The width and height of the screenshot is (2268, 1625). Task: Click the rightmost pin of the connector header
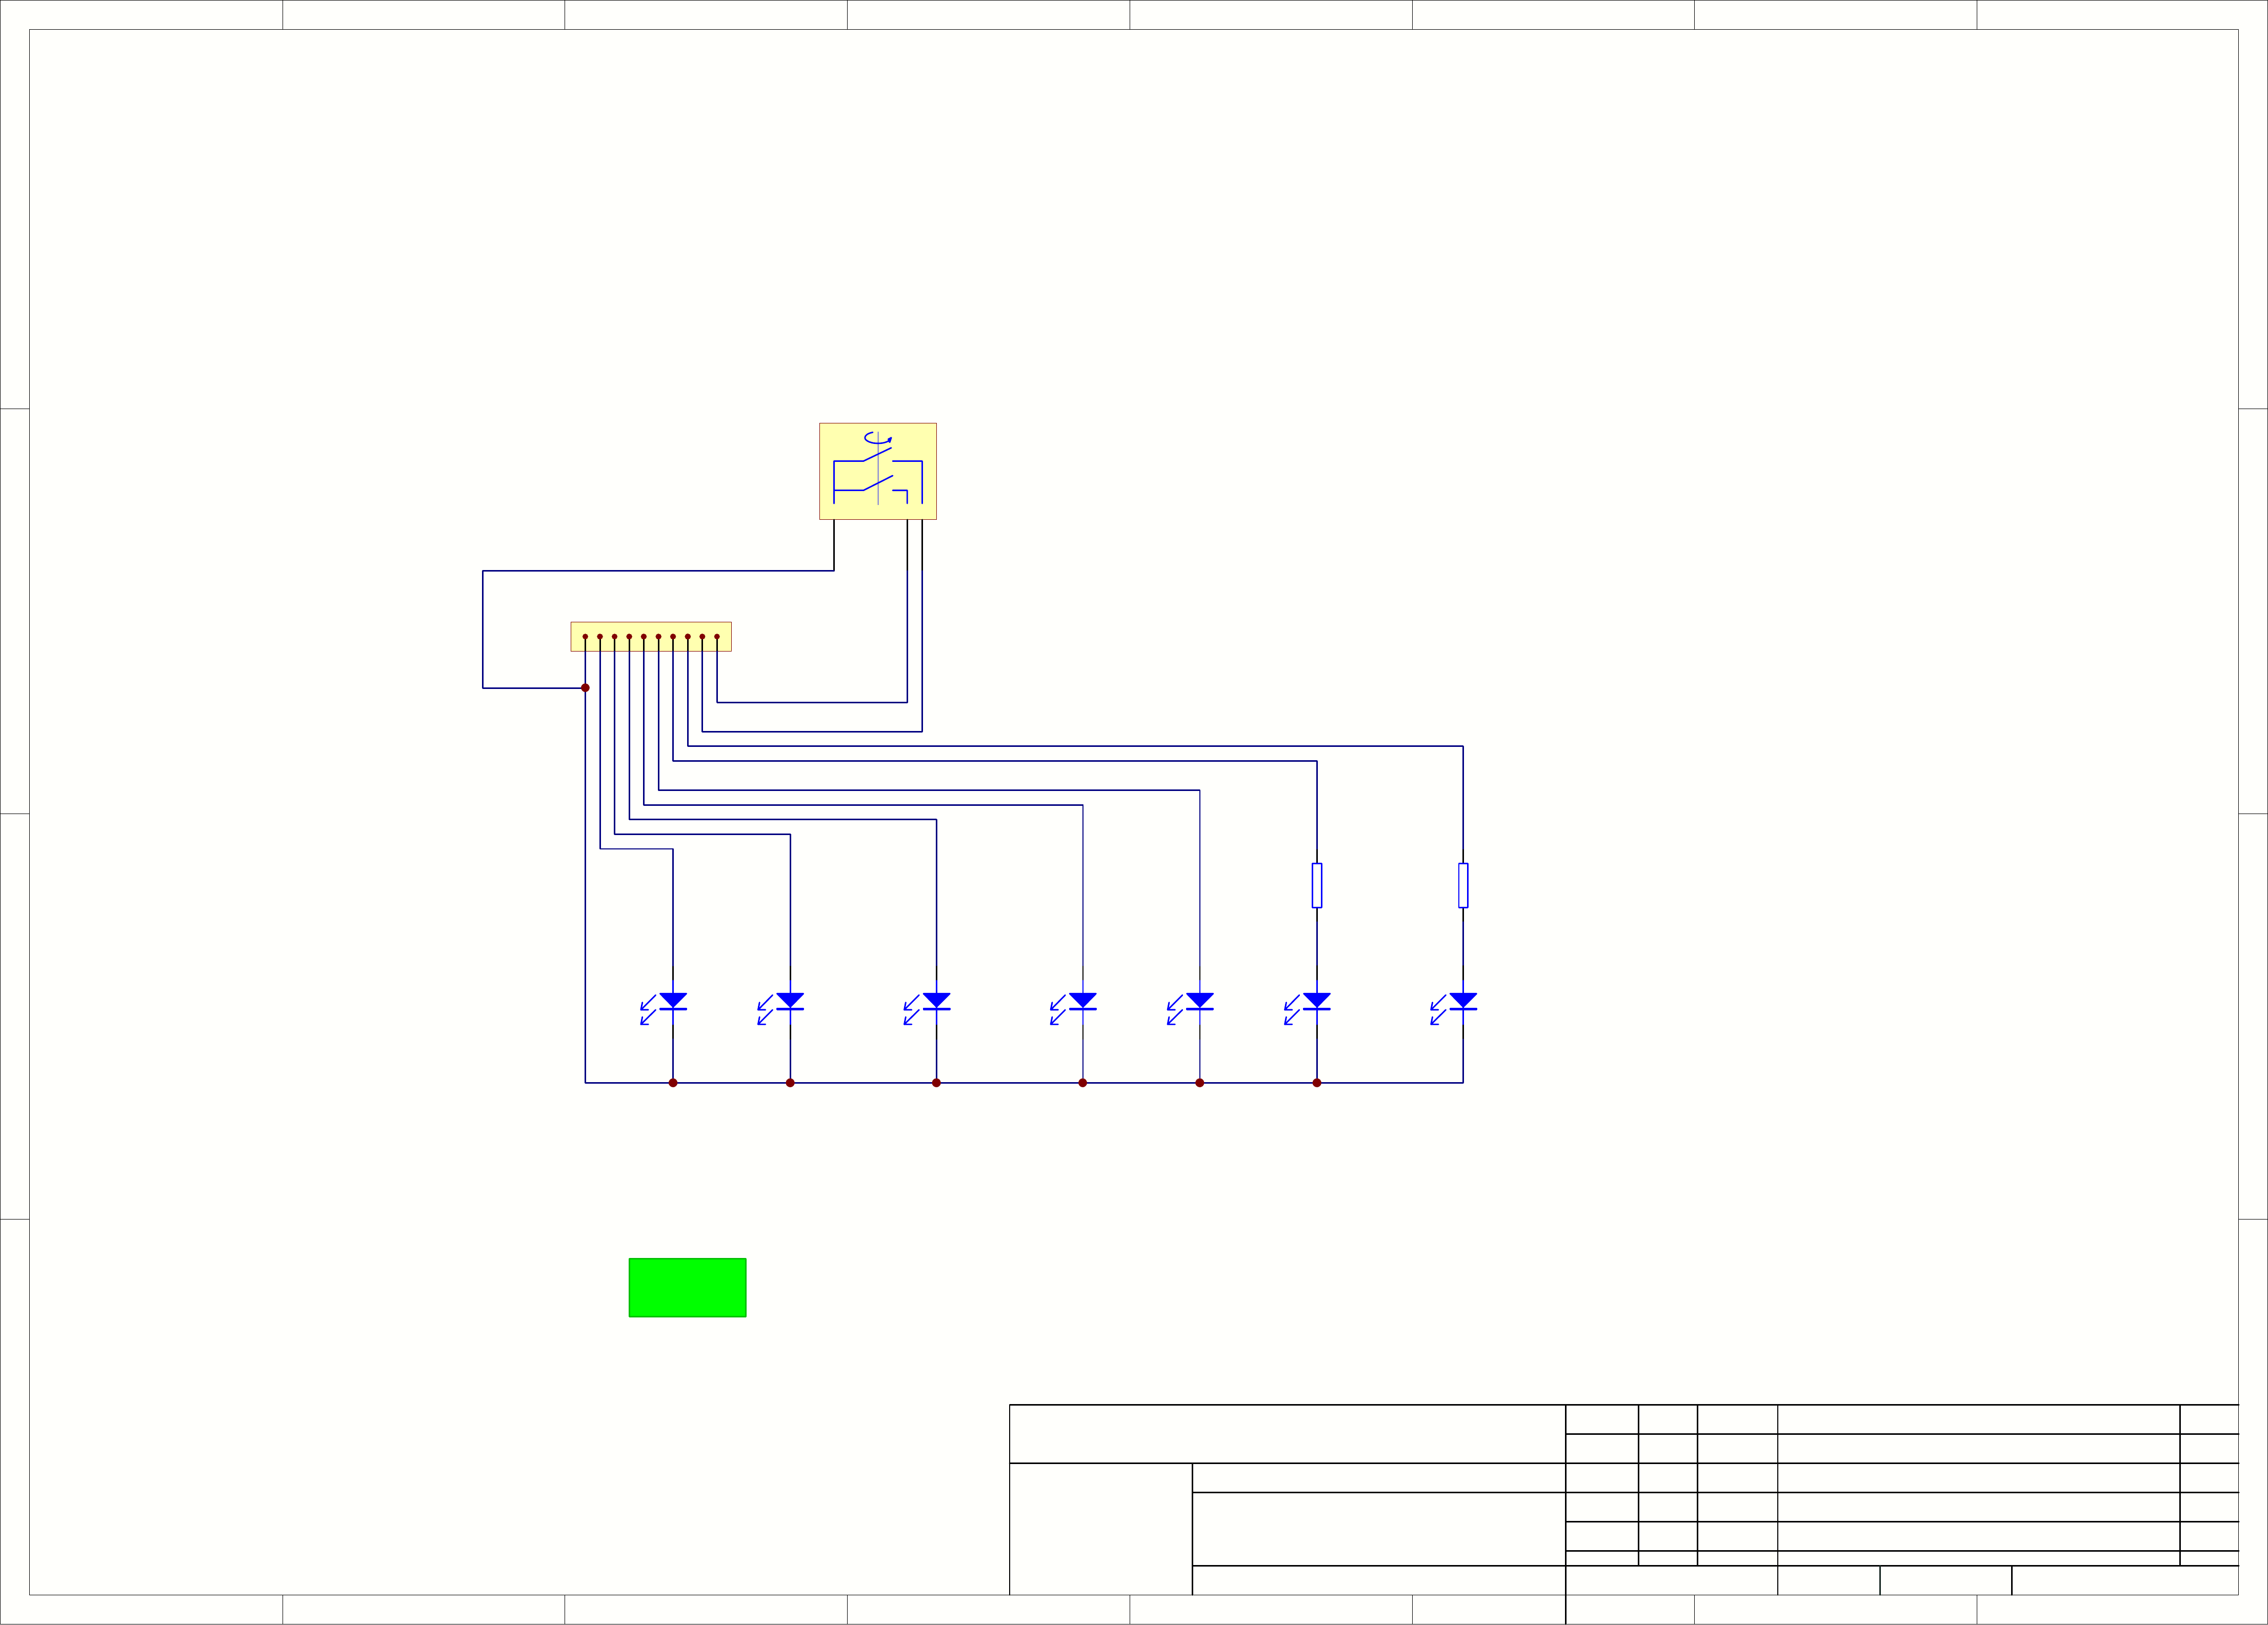click(716, 637)
